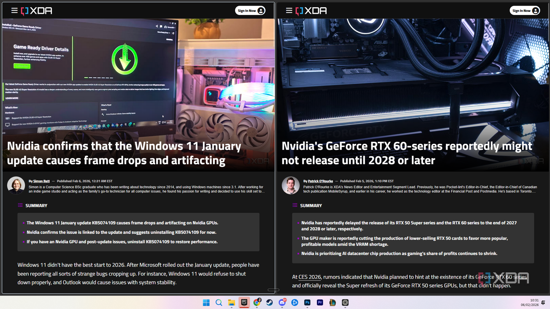Click the bullet 'Nvidia is prioritizing AI datacenter chip production'
The image size is (550, 309).
click(399, 253)
